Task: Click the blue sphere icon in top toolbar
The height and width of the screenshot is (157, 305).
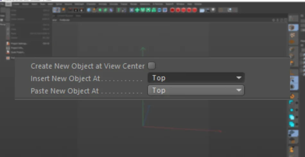Action: [89, 10]
